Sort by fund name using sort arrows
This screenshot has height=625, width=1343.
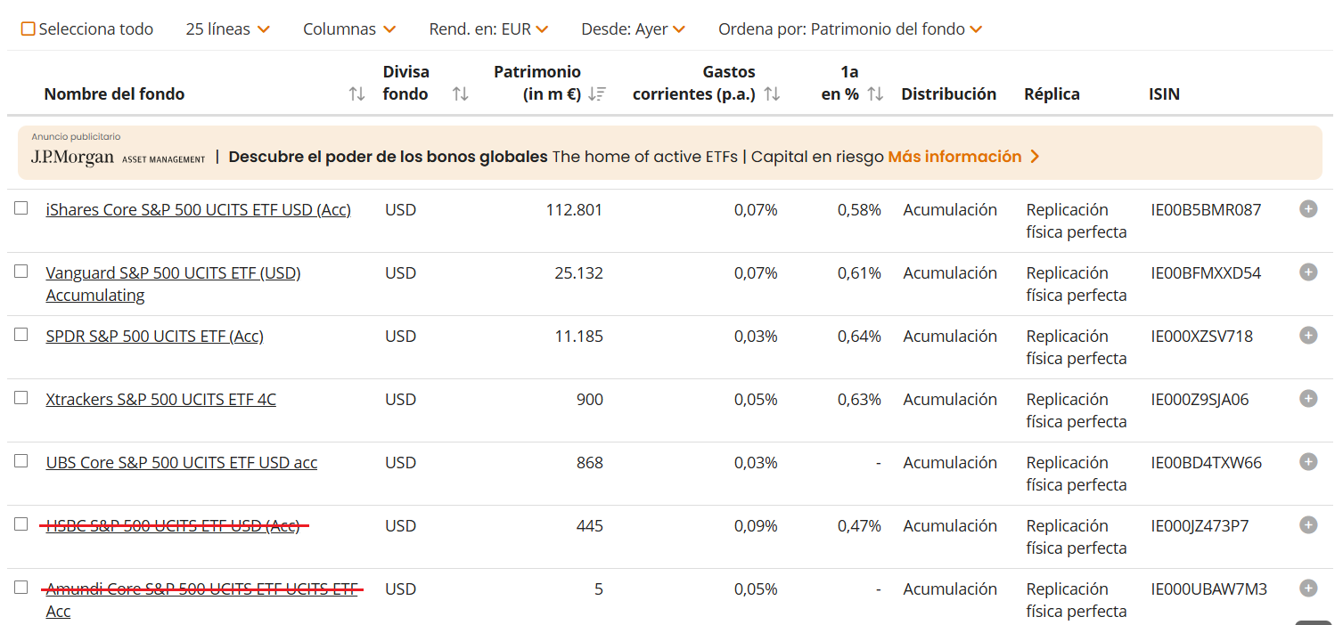click(356, 94)
